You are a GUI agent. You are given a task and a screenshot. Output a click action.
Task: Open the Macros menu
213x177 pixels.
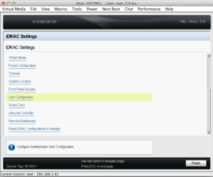tap(61, 9)
